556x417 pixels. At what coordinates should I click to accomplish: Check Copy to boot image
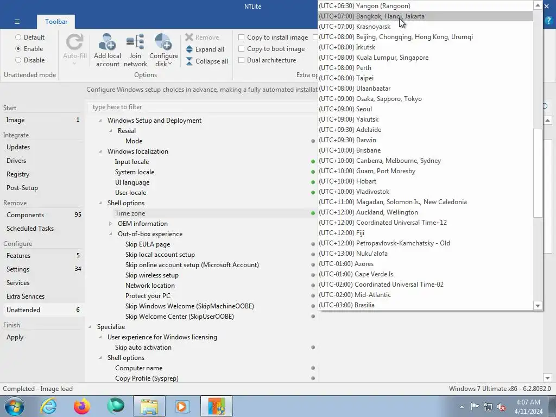tap(241, 48)
